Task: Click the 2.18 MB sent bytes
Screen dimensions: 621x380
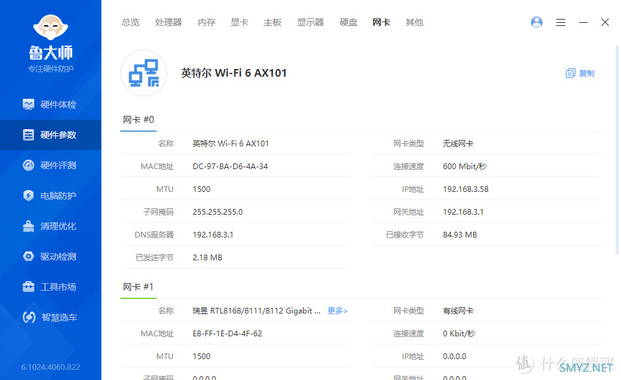Action: click(207, 258)
